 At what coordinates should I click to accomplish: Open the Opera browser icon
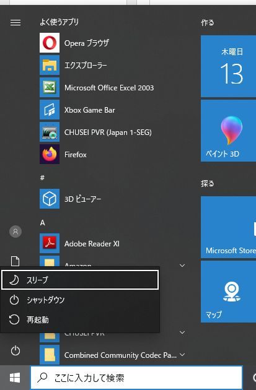coord(50,43)
